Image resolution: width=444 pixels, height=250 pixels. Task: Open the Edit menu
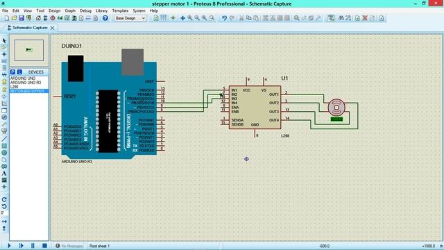[x=16, y=11]
